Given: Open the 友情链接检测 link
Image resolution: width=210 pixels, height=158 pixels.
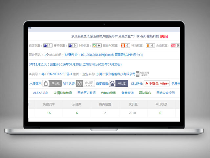Looking at the screenshot, I should click(x=63, y=93).
